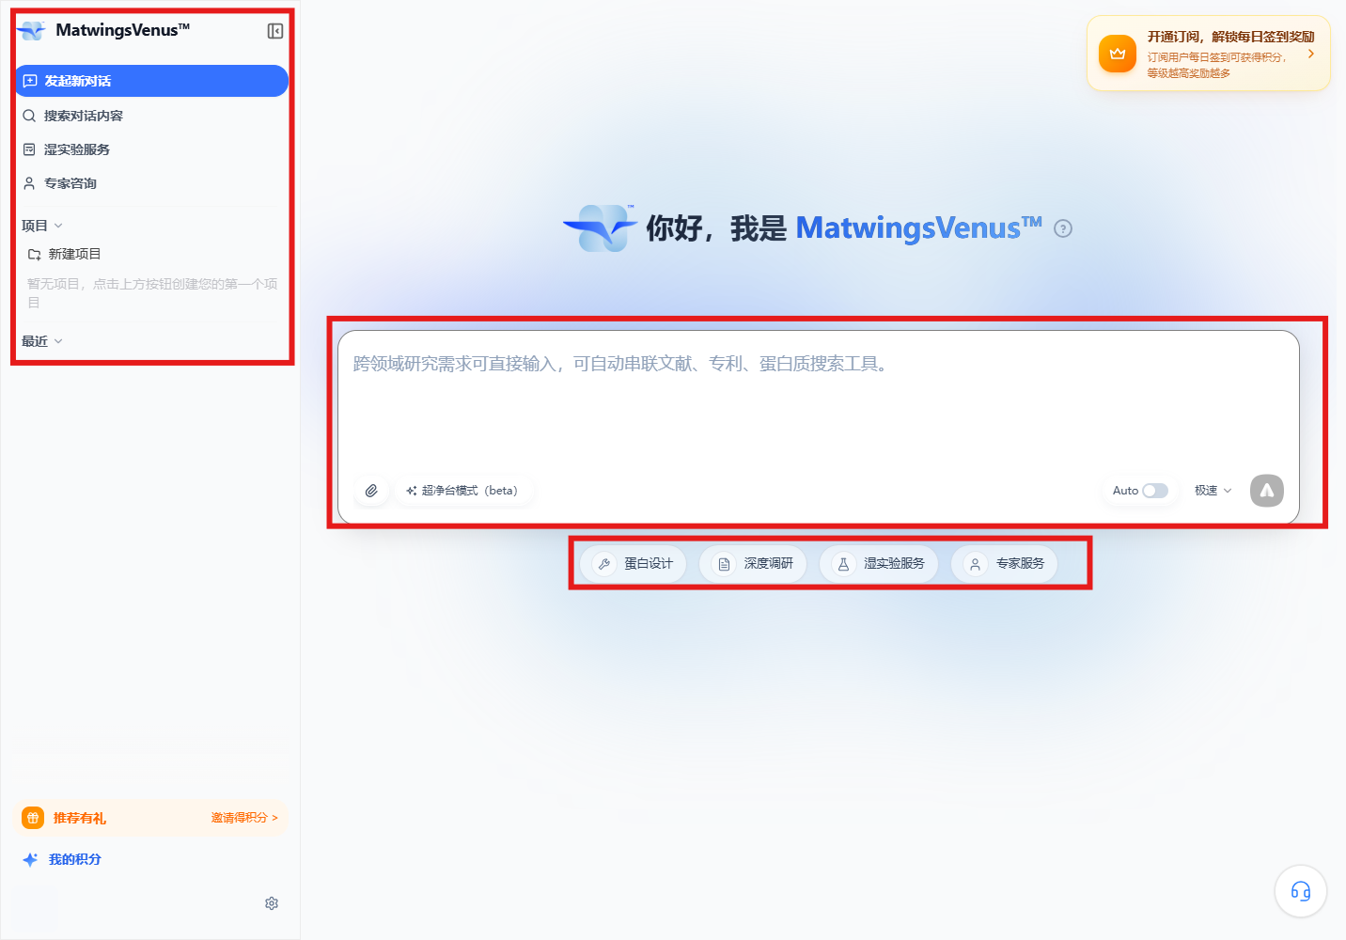Select the 深度调研 shortcut

tap(753, 564)
